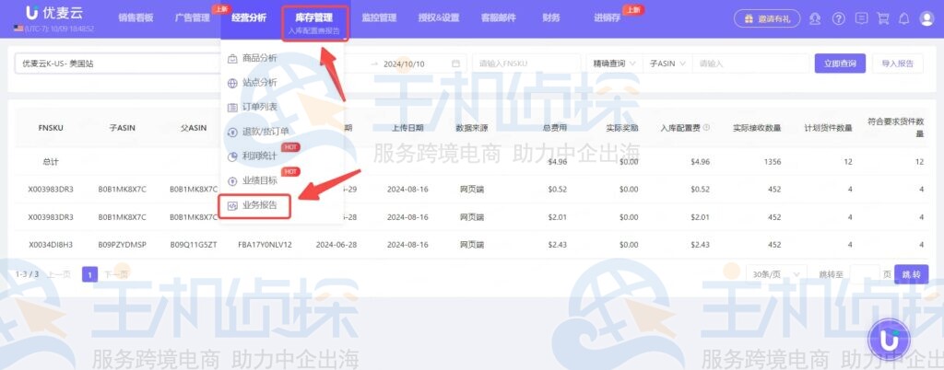Viewport: 944px width, 370px height.
Task: Open 客服邮件 tab
Action: (499, 18)
